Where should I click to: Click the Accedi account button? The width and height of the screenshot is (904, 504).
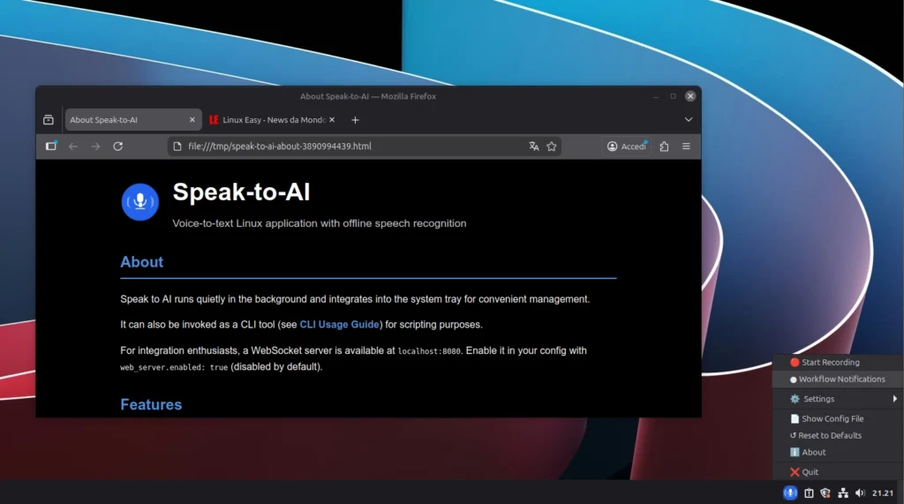pos(627,147)
